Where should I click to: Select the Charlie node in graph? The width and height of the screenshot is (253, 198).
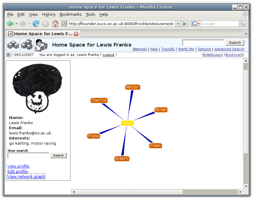(99, 101)
